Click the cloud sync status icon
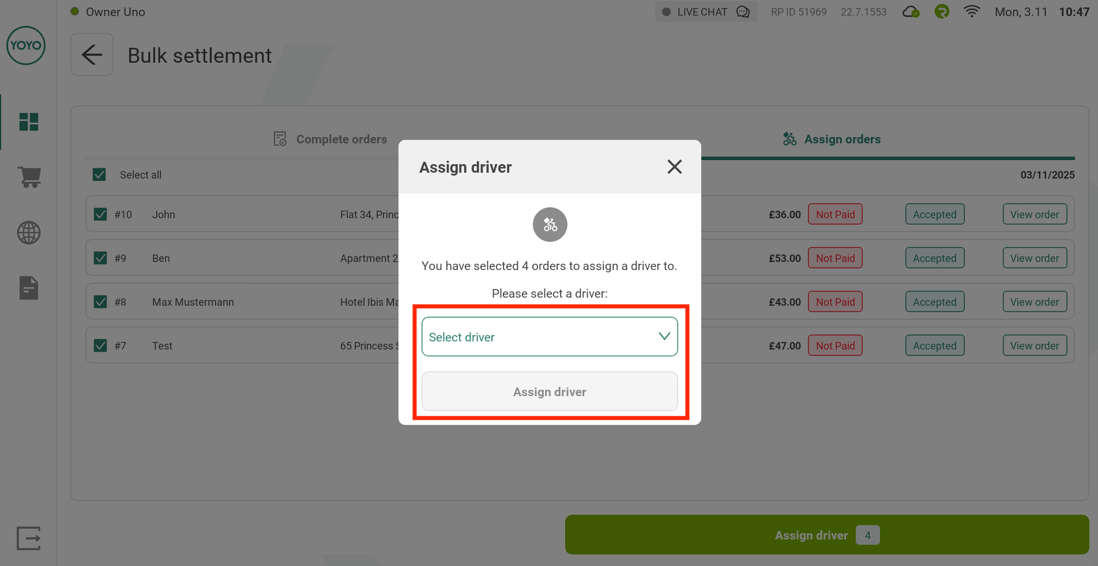This screenshot has width=1098, height=566. (x=911, y=12)
